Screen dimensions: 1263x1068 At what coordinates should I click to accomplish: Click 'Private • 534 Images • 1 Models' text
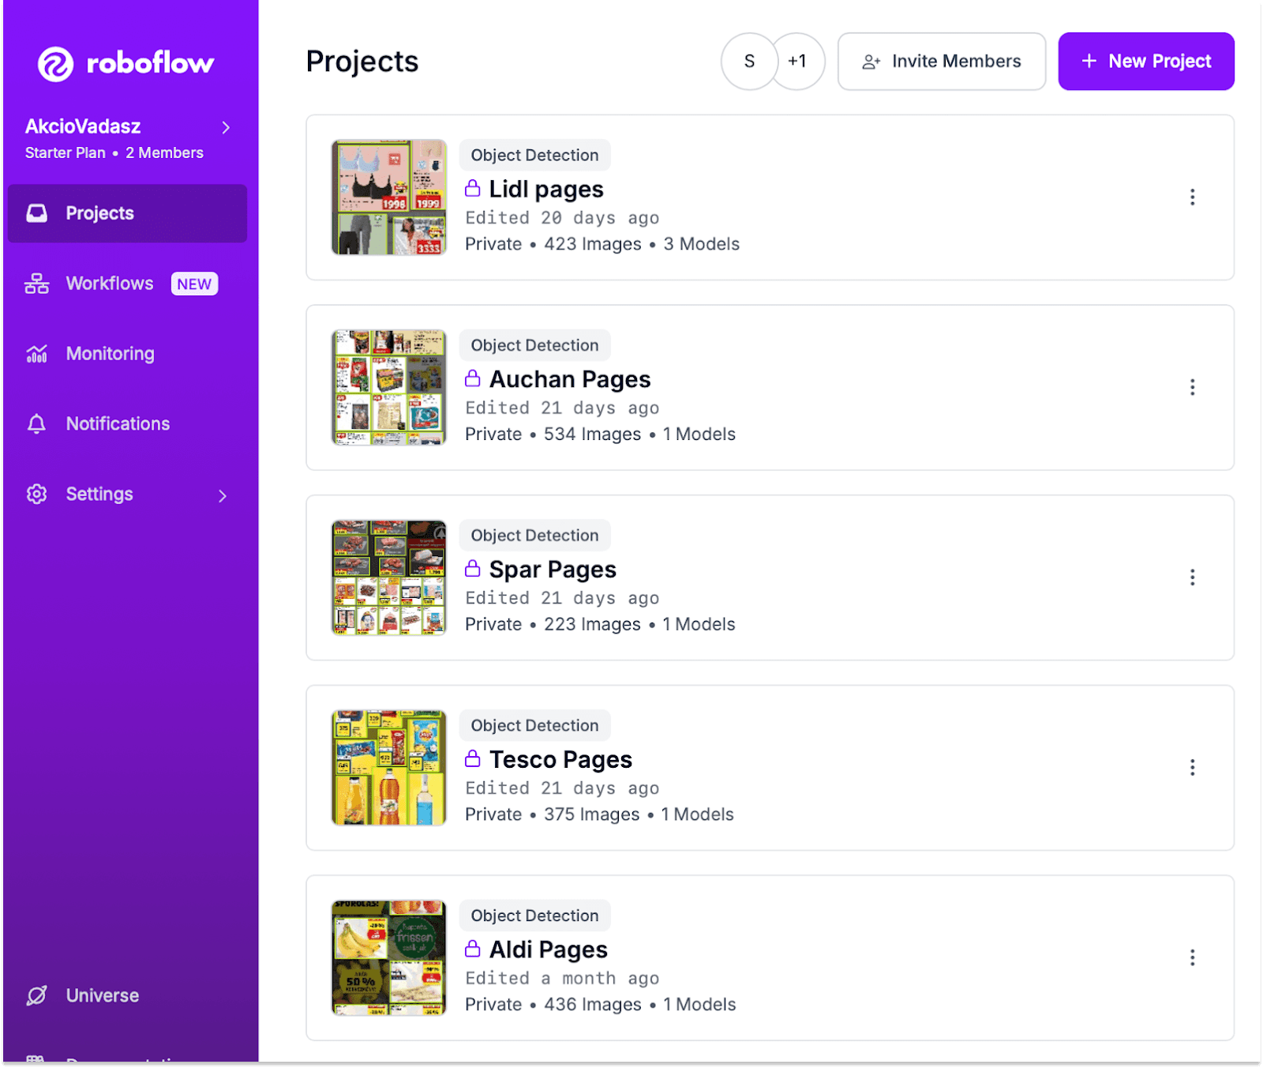600,434
